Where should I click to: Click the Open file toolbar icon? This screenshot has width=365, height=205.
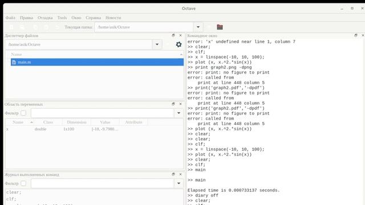(x=22, y=27)
